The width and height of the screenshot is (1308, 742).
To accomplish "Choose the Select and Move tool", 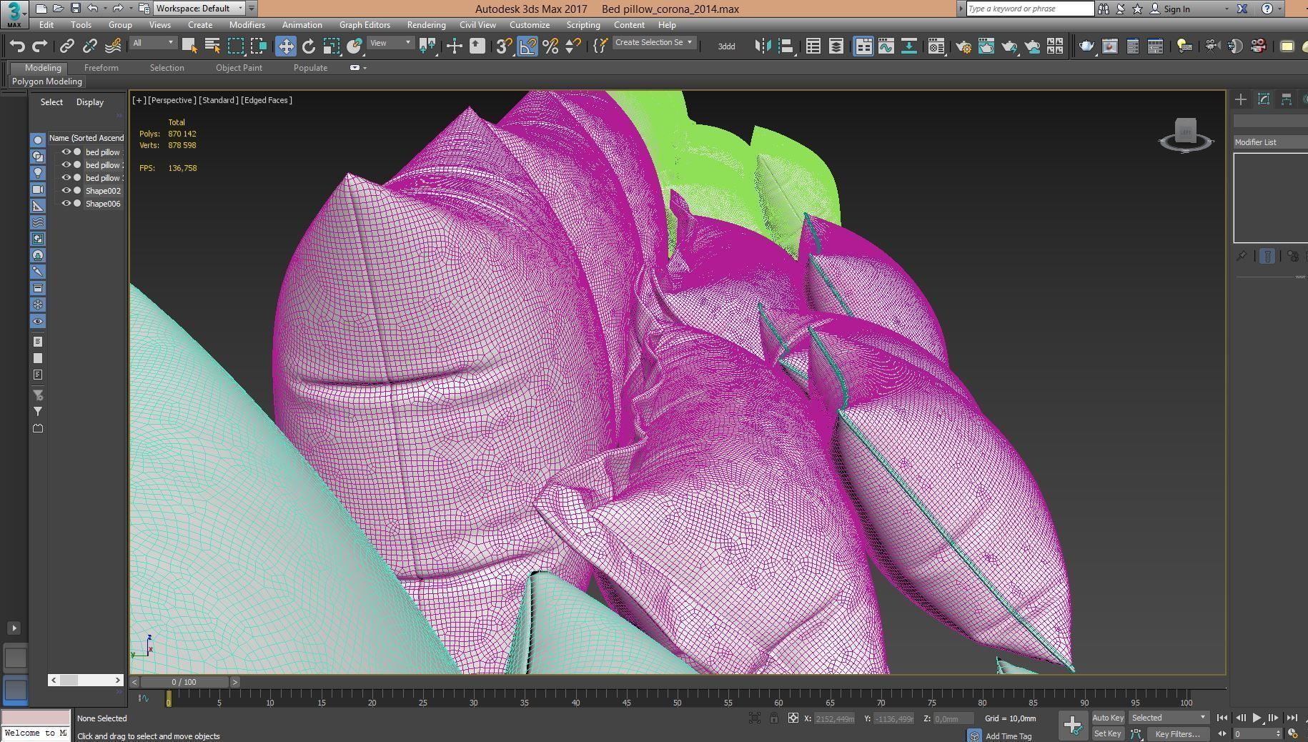I will pyautogui.click(x=286, y=46).
